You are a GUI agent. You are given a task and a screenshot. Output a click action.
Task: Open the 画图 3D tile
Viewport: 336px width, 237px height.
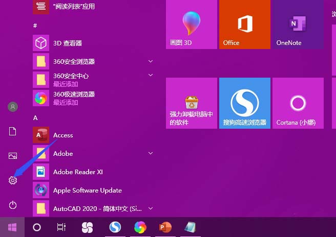point(192,24)
